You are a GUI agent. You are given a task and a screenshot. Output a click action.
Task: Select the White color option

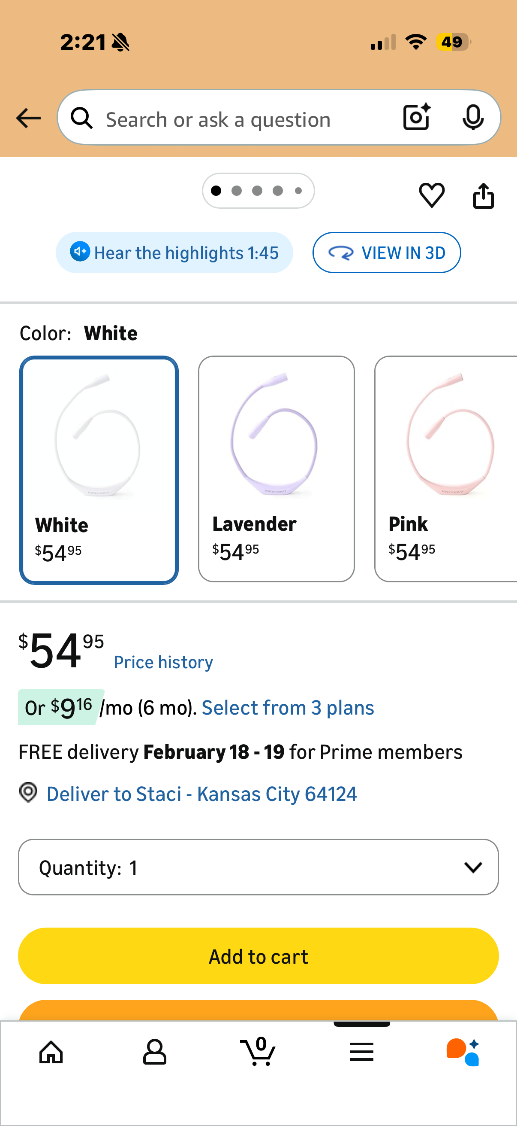point(99,469)
